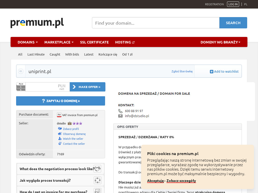Switch to the Kończące się tab
This screenshot has height=193, width=258.
click(x=108, y=54)
